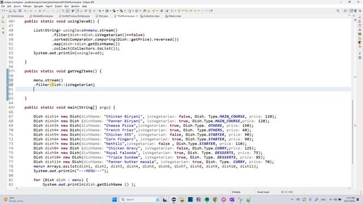Click the magnifier search icon at top right
Viewport: 363px width, 204px height.
pyautogui.click(x=338, y=11)
